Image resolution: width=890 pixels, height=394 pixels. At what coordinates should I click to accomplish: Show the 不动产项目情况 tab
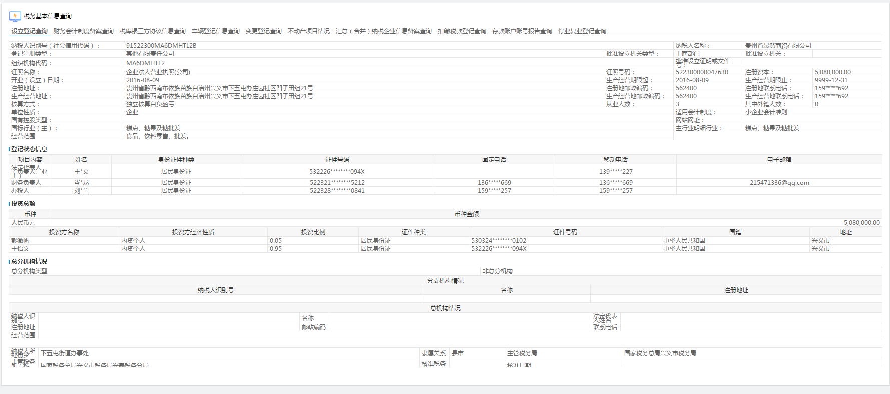(x=309, y=31)
